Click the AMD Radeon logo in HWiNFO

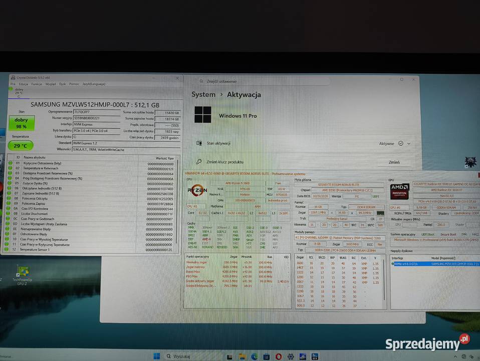click(399, 191)
